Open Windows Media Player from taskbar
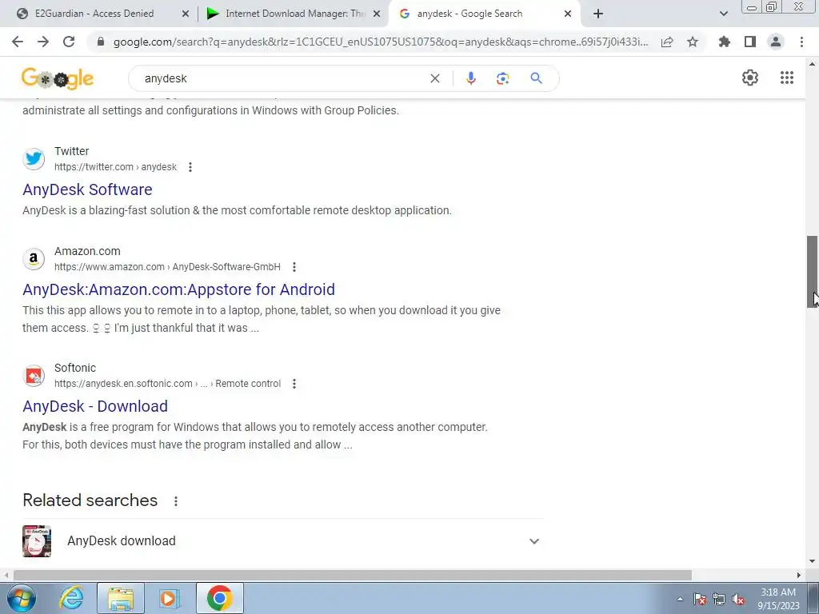Screen dimensions: 819x614 point(170,598)
